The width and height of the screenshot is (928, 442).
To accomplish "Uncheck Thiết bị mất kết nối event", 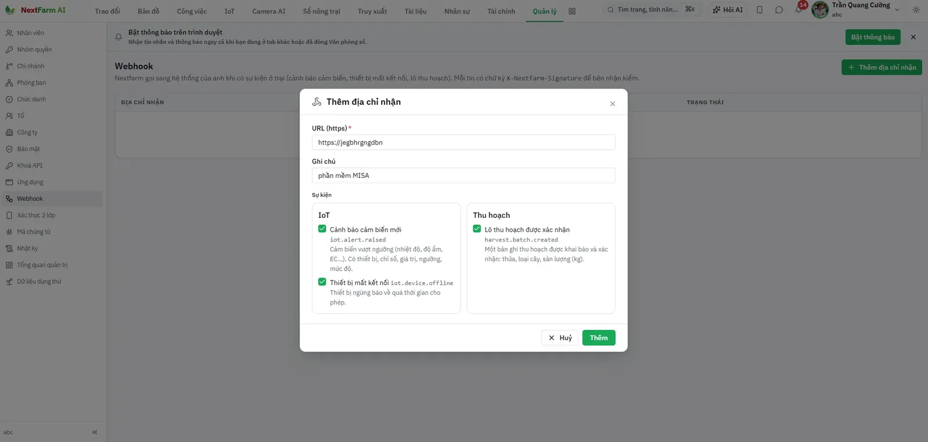I will [322, 282].
